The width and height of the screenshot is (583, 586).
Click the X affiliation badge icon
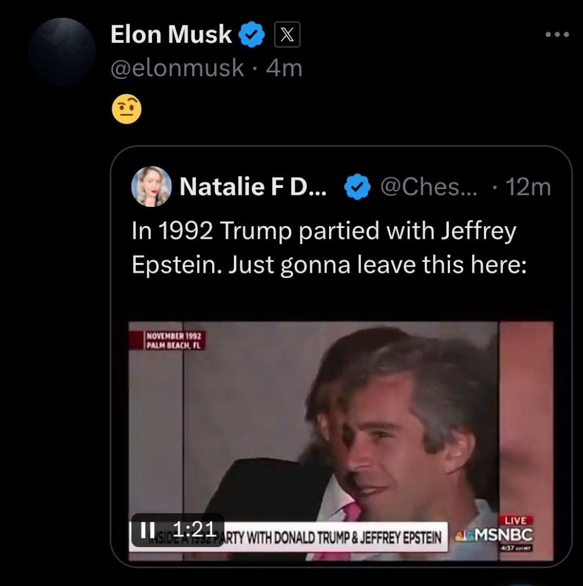coord(287,36)
